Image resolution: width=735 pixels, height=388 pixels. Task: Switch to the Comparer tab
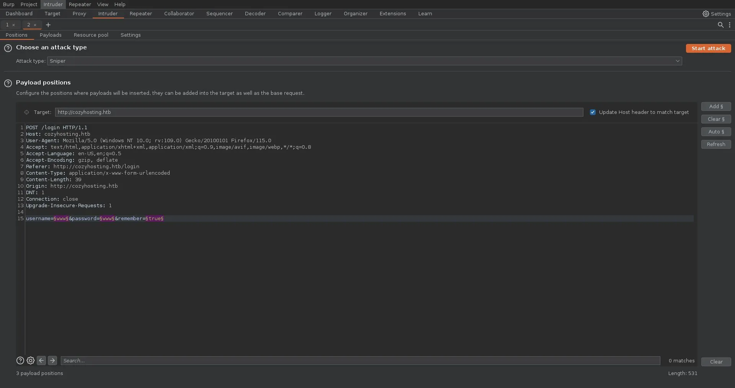290,14
